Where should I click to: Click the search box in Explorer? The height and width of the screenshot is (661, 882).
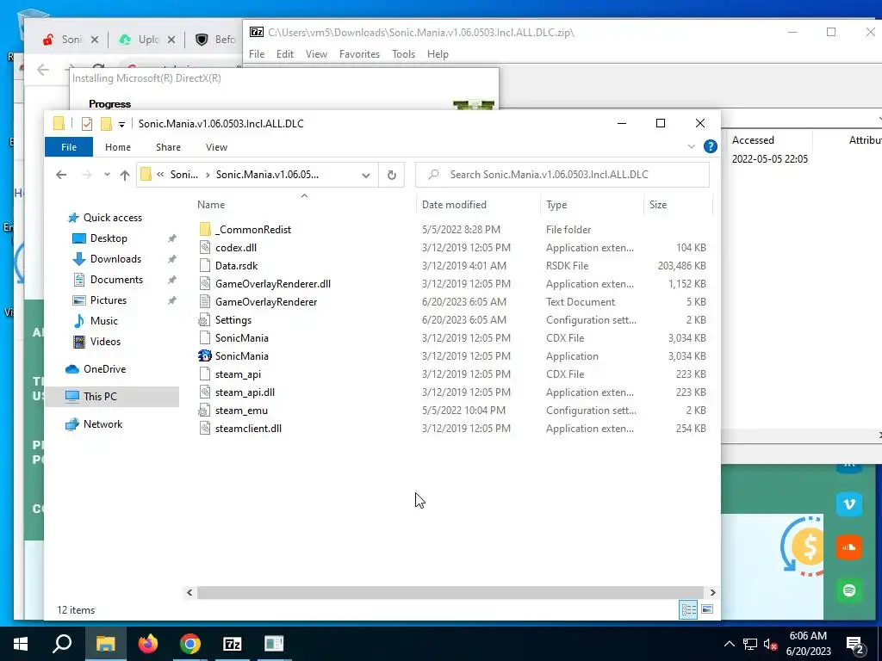click(x=562, y=175)
